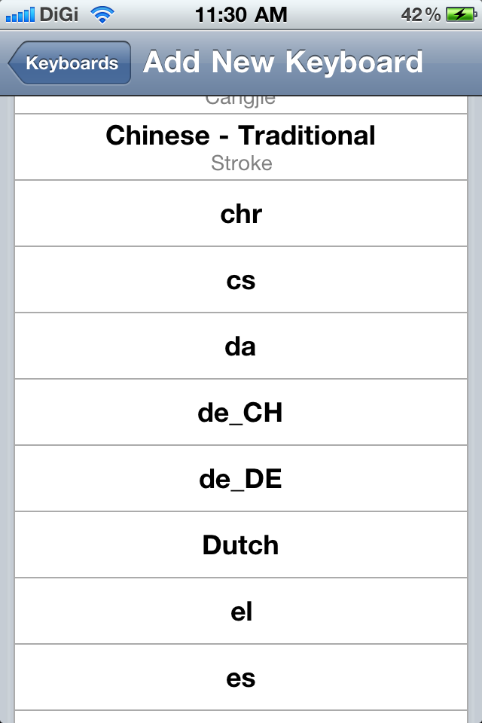Choose the cs keyboard

(241, 280)
